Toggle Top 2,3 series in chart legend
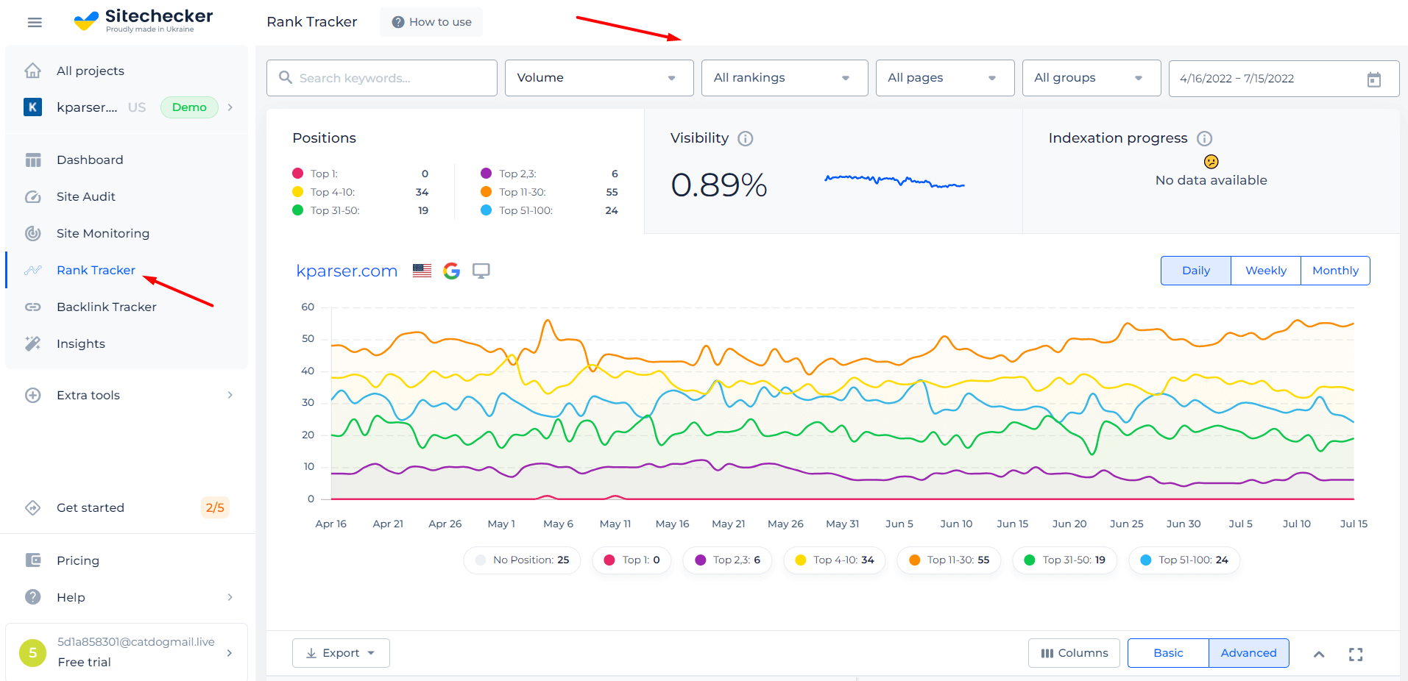Screen dimensions: 1408x681 click(727, 560)
